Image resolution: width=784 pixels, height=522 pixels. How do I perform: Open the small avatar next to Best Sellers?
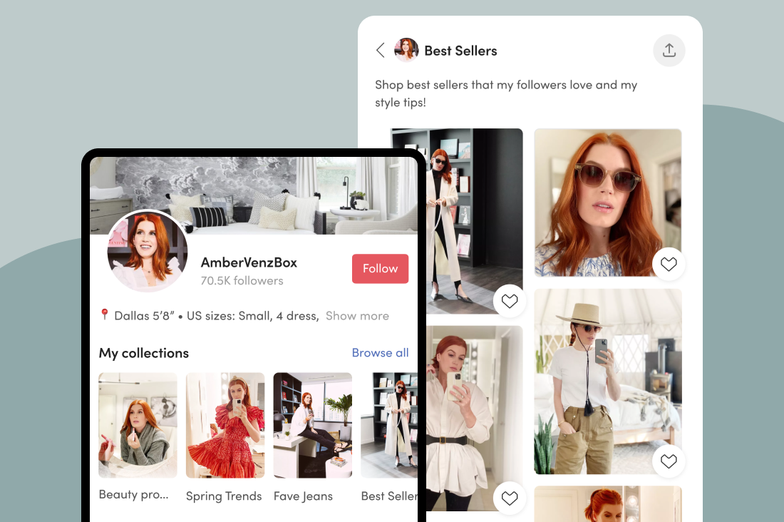406,50
